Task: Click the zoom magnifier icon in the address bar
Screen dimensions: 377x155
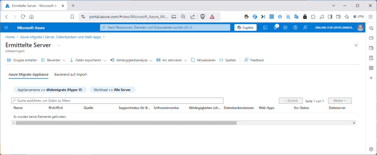Action: point(183,17)
